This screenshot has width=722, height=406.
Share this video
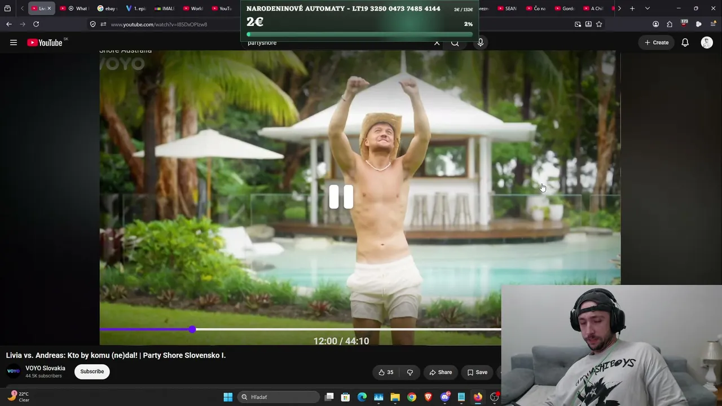[x=441, y=372]
